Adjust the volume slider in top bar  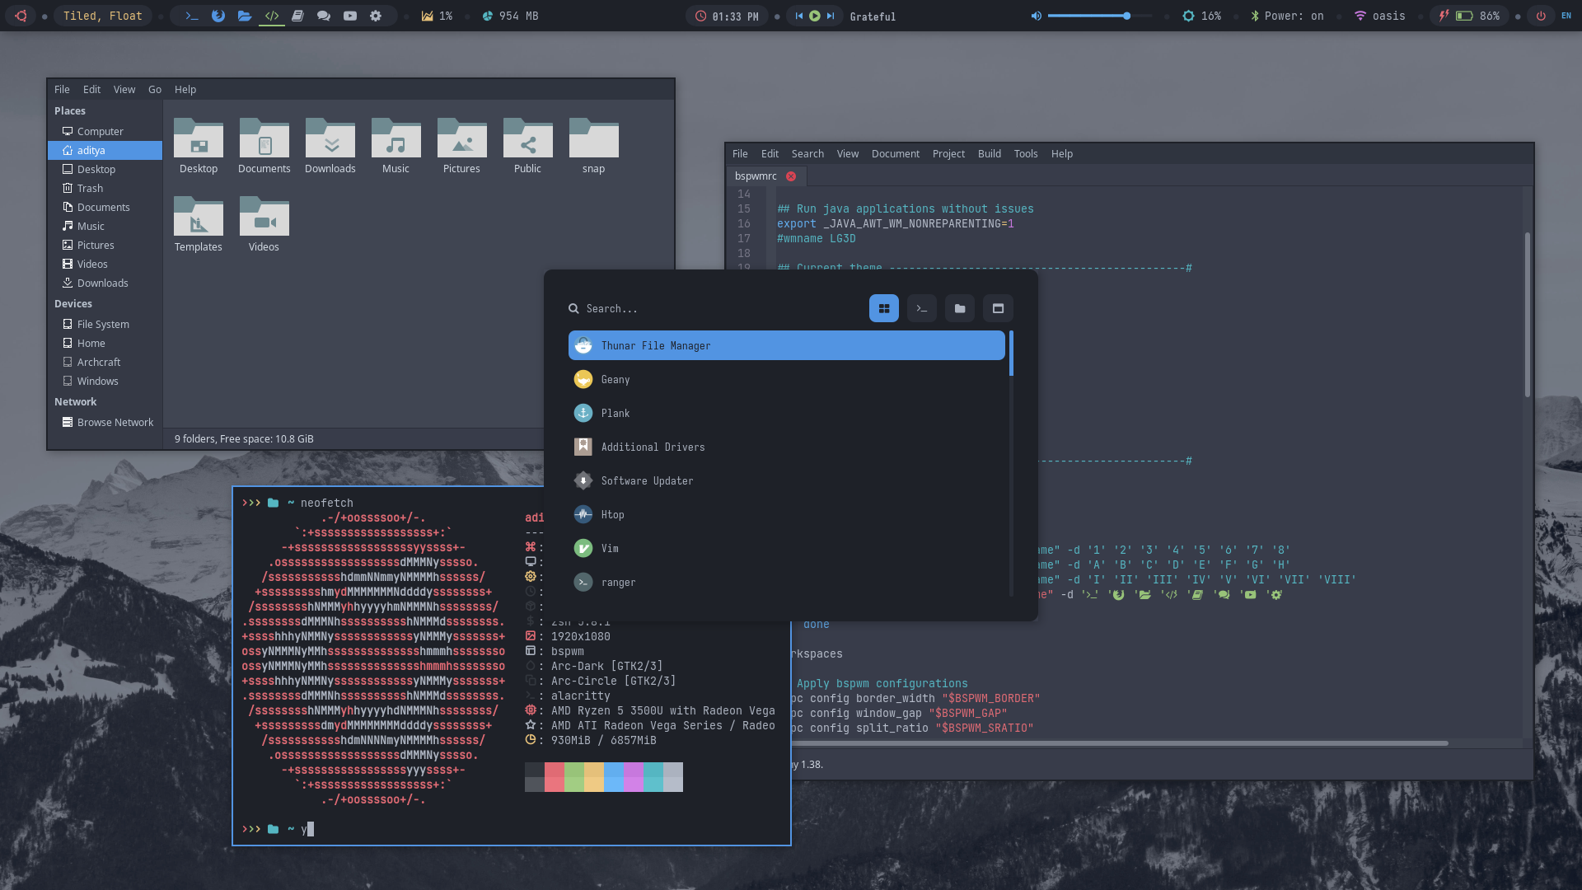point(1126,16)
